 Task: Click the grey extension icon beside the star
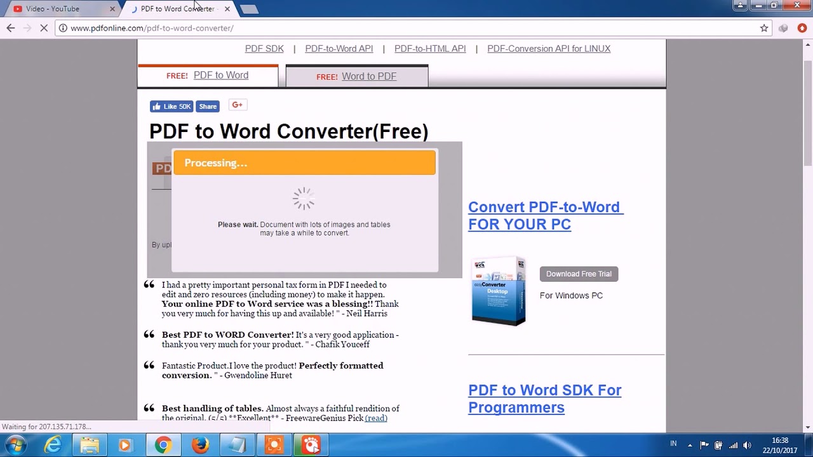click(783, 28)
